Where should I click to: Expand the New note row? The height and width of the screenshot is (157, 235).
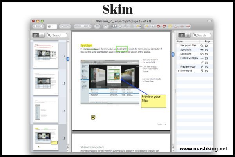(179, 71)
